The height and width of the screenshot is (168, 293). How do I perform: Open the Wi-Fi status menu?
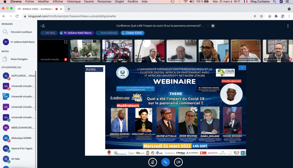185,1
